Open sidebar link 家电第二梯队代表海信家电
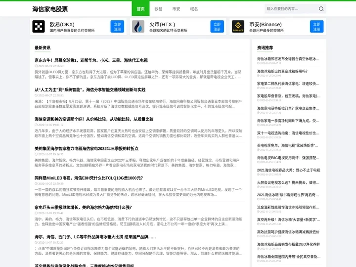Viewport: 356px width, 267px height. [x=288, y=84]
